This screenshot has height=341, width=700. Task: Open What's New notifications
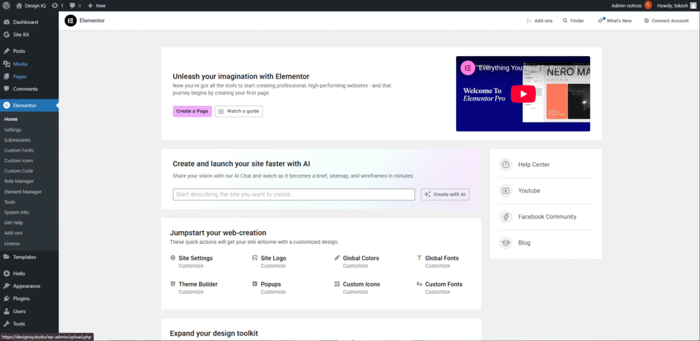[x=615, y=21]
